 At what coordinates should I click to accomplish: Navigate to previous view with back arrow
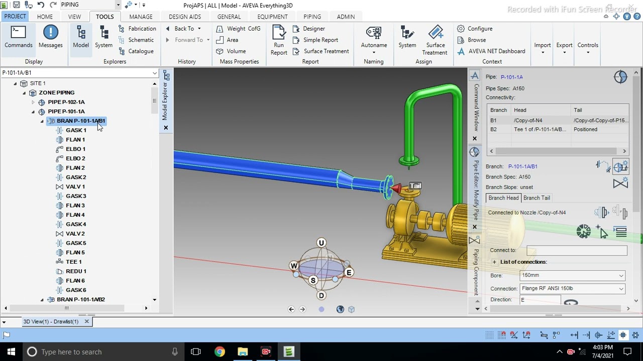[x=291, y=309]
